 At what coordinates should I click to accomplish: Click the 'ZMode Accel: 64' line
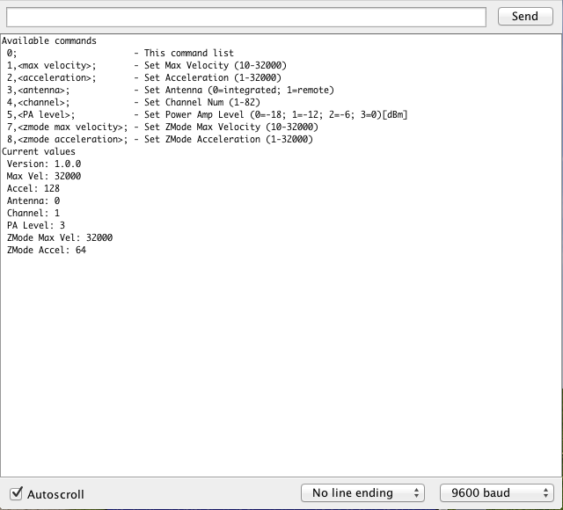tap(47, 250)
